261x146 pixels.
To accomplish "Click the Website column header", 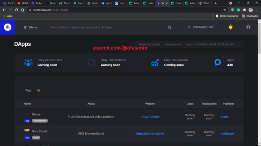I will coord(150,104).
